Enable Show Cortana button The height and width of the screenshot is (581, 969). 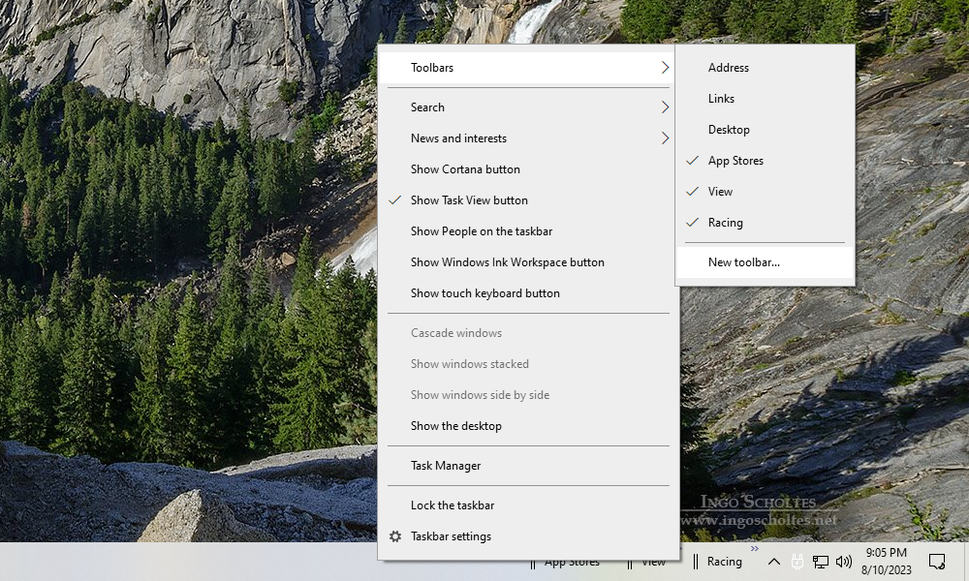tap(528, 169)
